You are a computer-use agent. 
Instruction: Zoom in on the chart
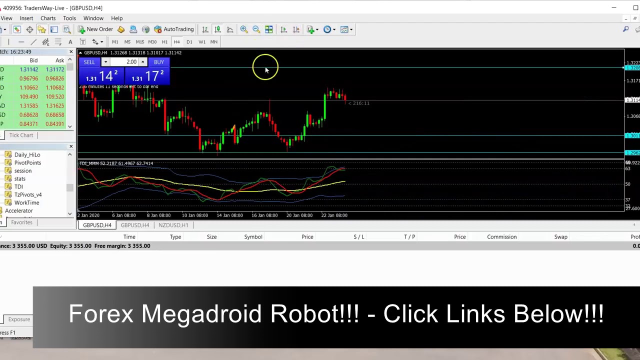pos(244,29)
